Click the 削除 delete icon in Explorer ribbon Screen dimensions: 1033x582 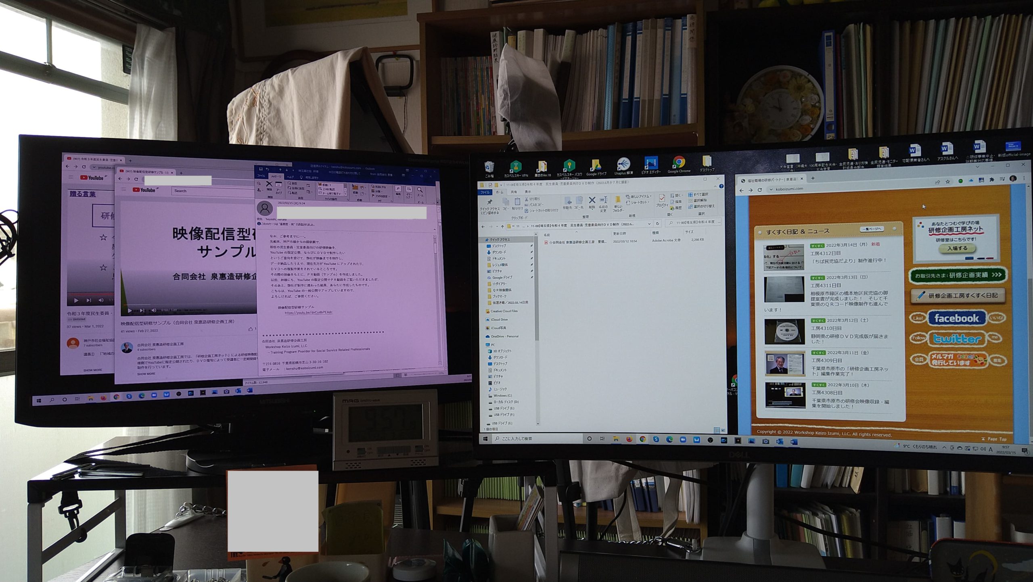[592, 202]
